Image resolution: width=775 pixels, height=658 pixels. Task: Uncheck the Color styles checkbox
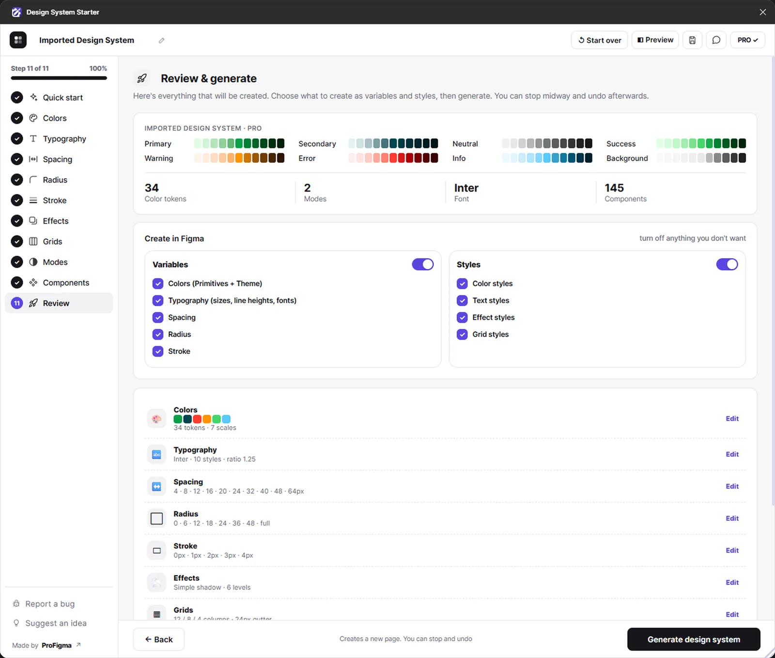point(462,284)
